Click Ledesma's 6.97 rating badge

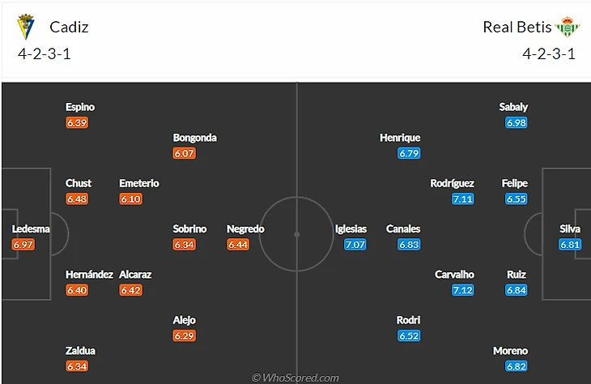coord(23,244)
